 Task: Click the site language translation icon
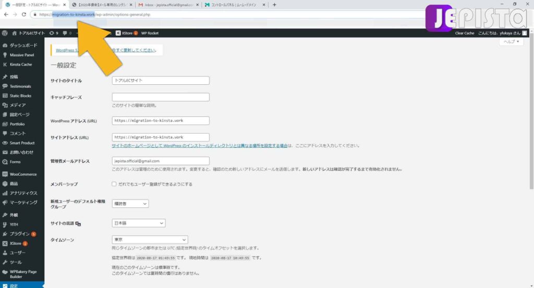78,224
